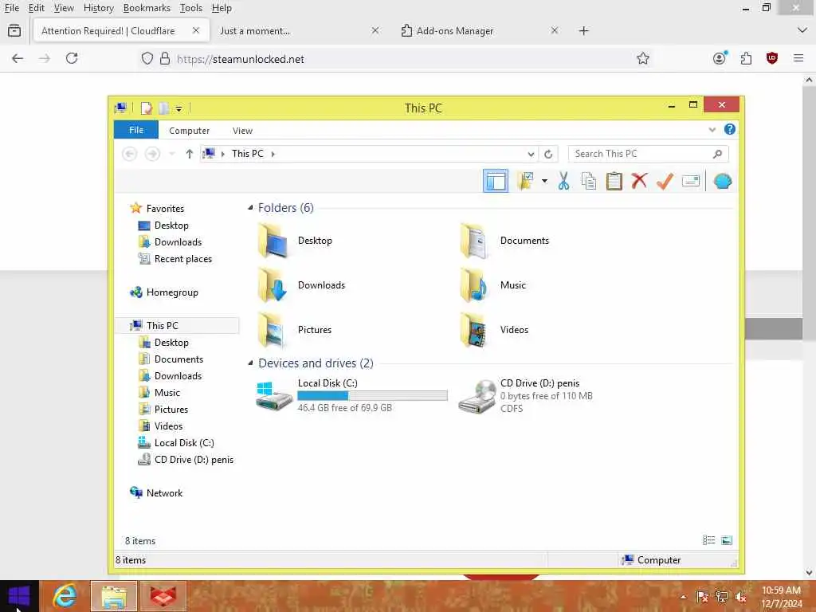Click the Rename toolbar icon beside checkmark
The image size is (816, 612).
(x=691, y=181)
